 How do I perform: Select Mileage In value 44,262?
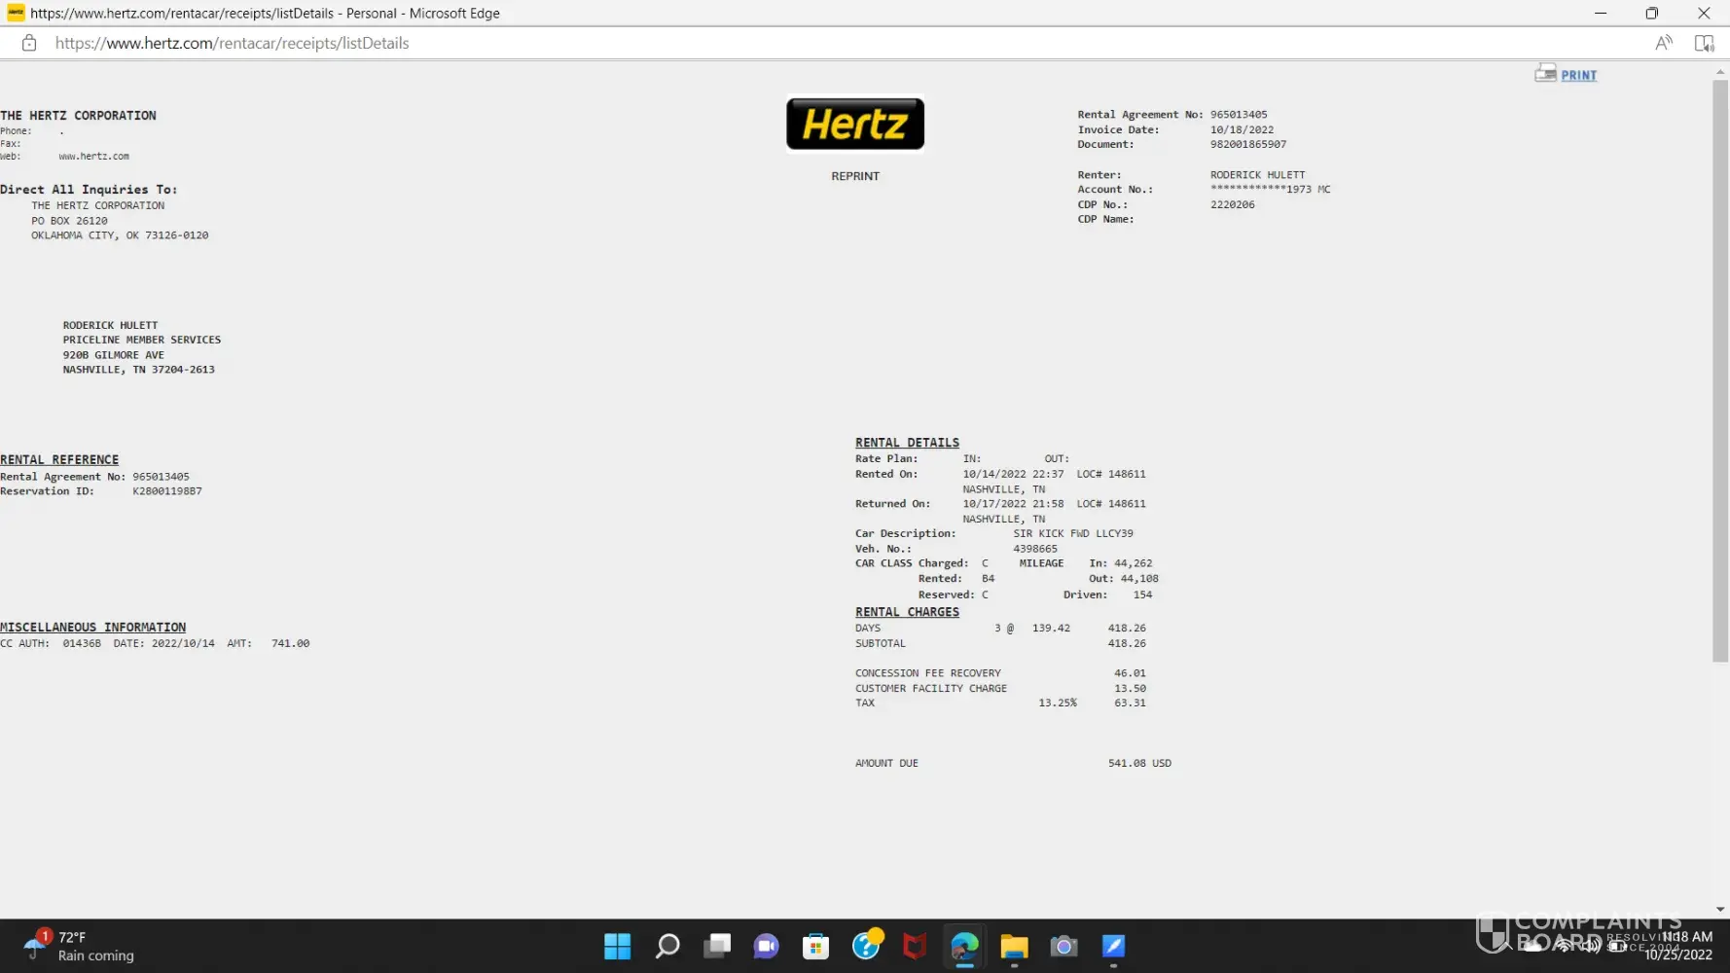pyautogui.click(x=1133, y=564)
